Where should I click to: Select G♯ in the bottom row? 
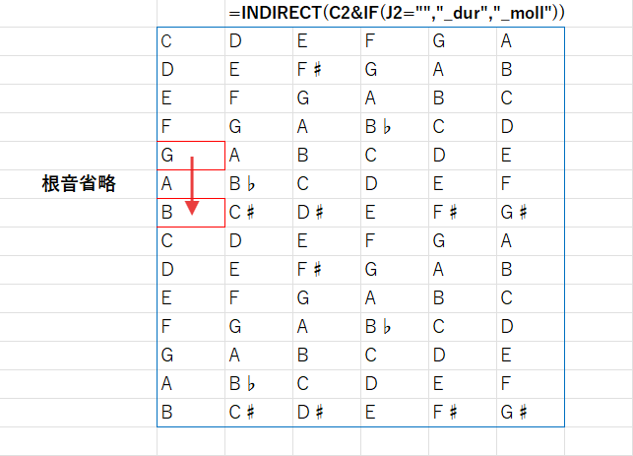click(531, 413)
